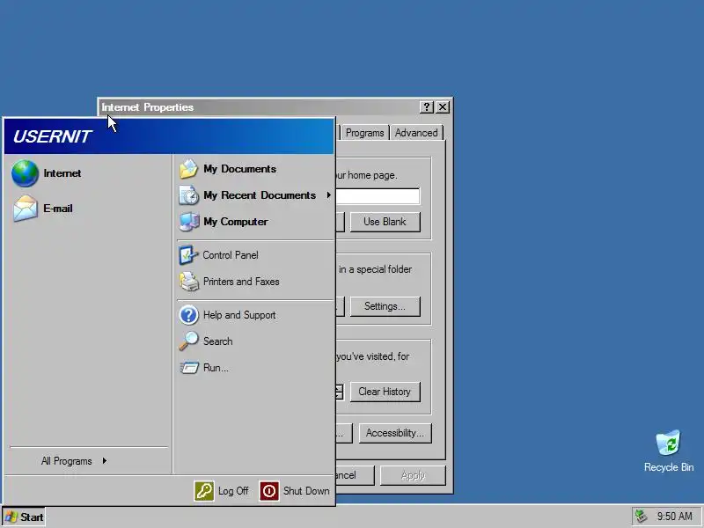Click the My Computer icon
Viewport: 704px width, 528px height.
pyautogui.click(x=188, y=222)
